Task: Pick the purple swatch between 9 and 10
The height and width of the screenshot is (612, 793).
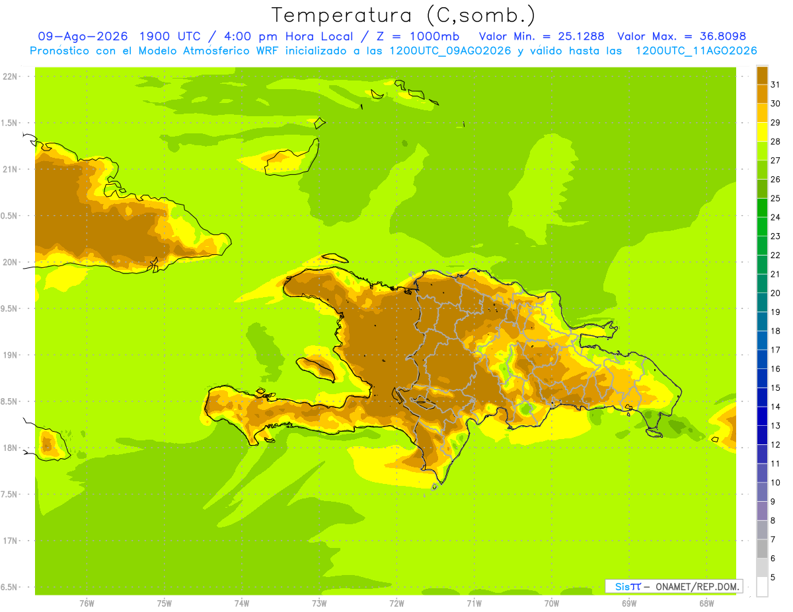Action: (762, 492)
